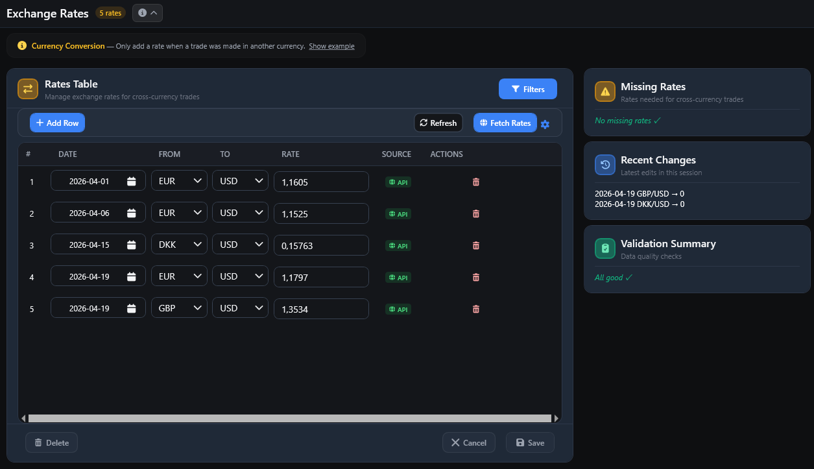The width and height of the screenshot is (814, 469).
Task: Open the TO currency dropdown in row 1
Action: pos(240,181)
